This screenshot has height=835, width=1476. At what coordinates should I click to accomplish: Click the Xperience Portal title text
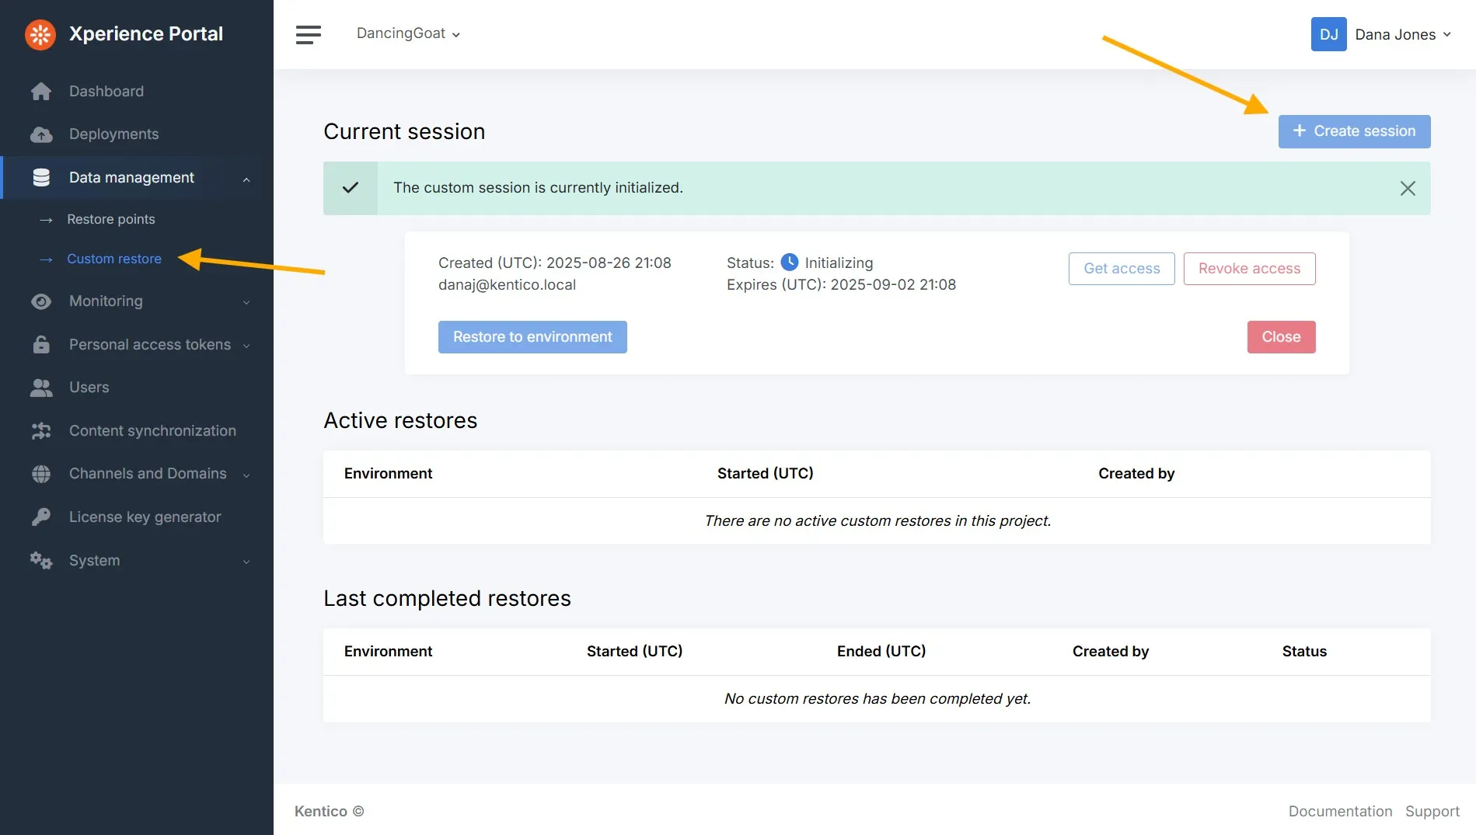click(146, 34)
